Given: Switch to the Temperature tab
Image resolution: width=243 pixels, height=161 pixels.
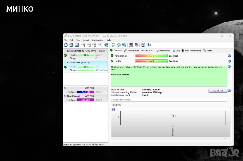Looking at the screenshot, I should (x=133, y=51).
